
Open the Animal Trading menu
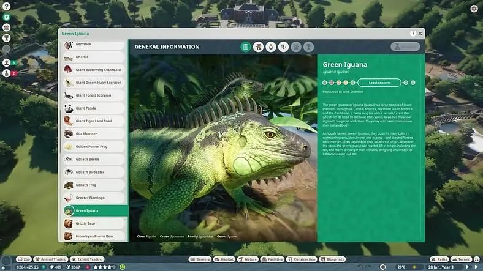click(51, 259)
